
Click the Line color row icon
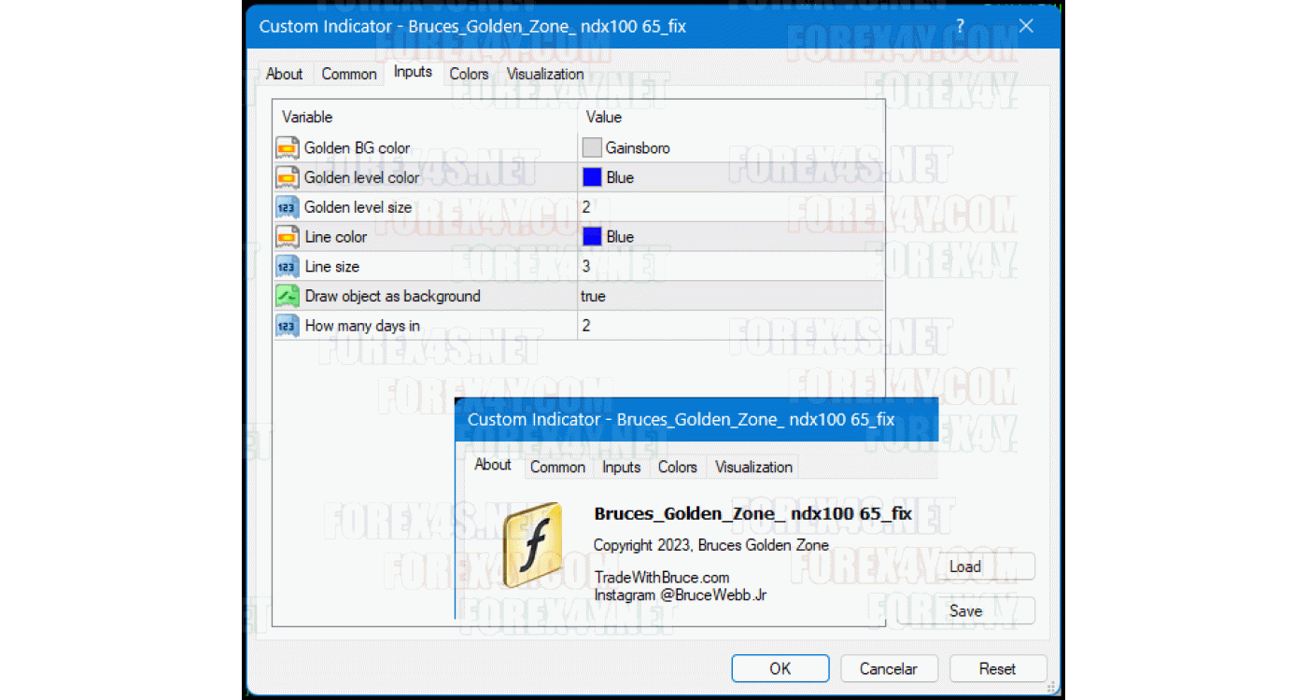point(288,237)
